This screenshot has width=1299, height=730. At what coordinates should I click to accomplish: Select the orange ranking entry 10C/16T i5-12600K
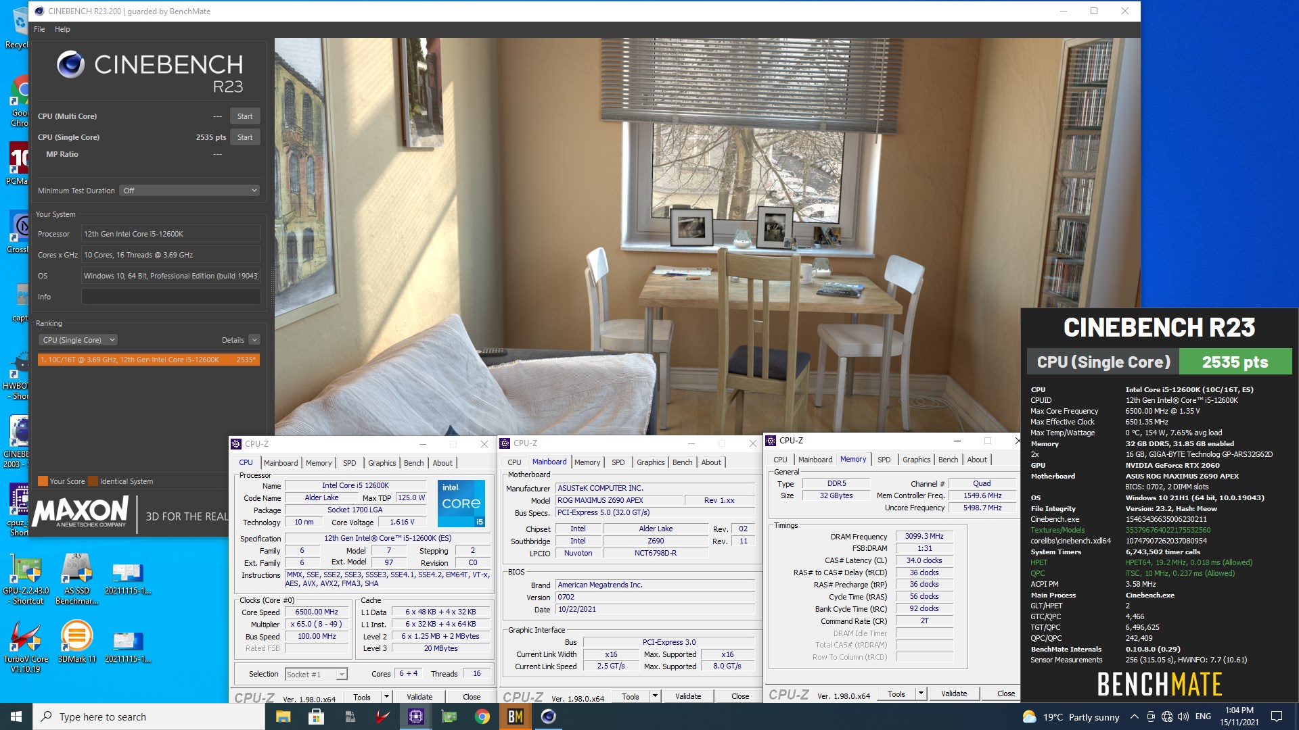[149, 360]
